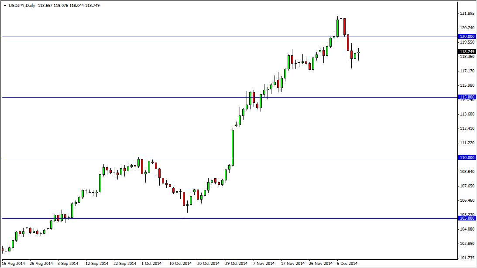This screenshot has width=477, height=268.
Task: Click the USDJPY,Daily chart title
Action: (x=21, y=6)
